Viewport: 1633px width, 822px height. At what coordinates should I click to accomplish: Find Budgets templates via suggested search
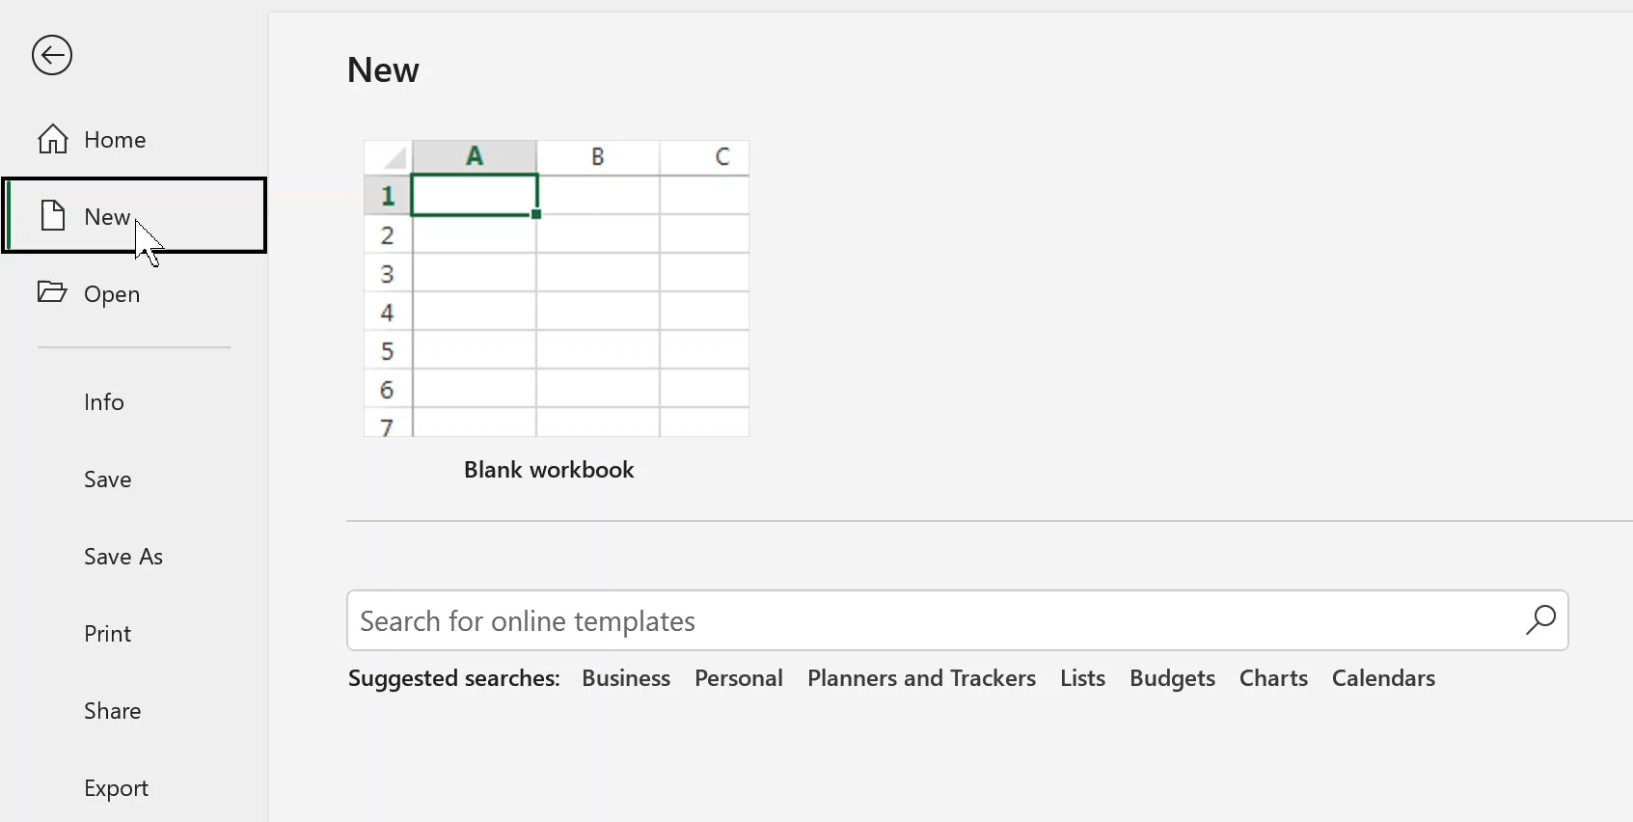pyautogui.click(x=1172, y=678)
